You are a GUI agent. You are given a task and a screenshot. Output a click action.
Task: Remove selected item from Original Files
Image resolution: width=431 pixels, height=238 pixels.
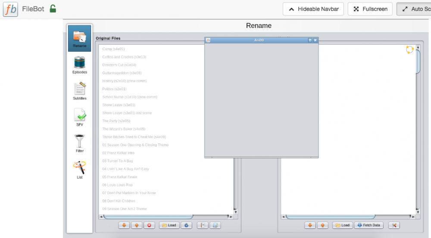tap(149, 226)
